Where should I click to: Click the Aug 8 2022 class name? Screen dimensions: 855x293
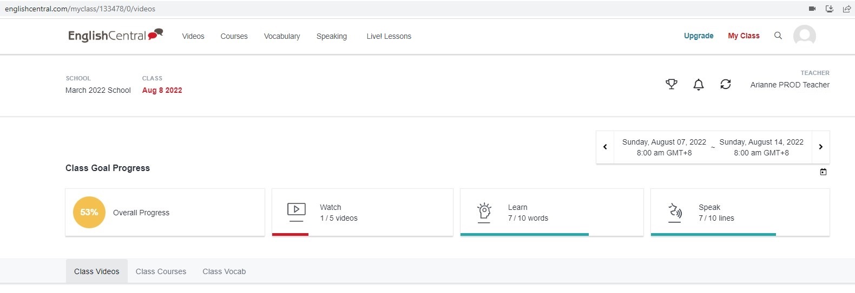[x=162, y=90]
